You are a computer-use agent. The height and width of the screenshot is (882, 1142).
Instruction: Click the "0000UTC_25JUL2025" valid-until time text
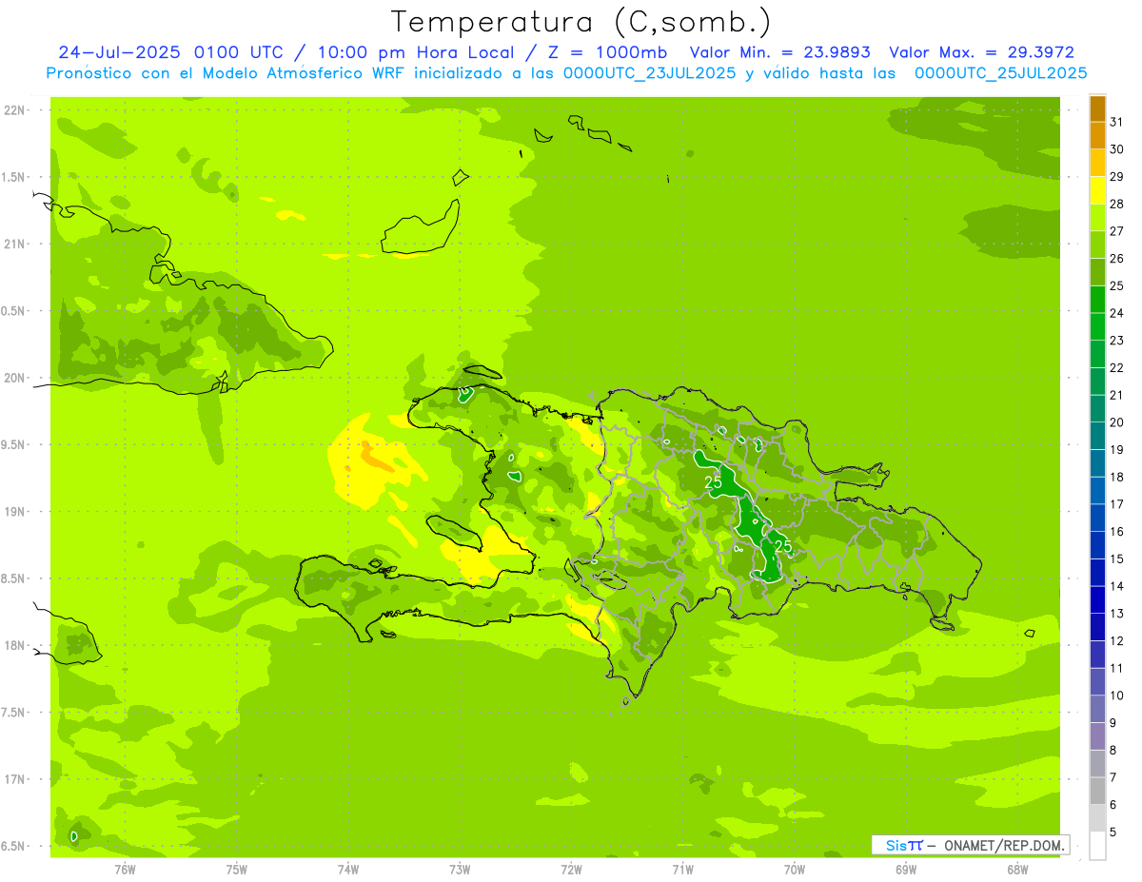tap(1001, 73)
